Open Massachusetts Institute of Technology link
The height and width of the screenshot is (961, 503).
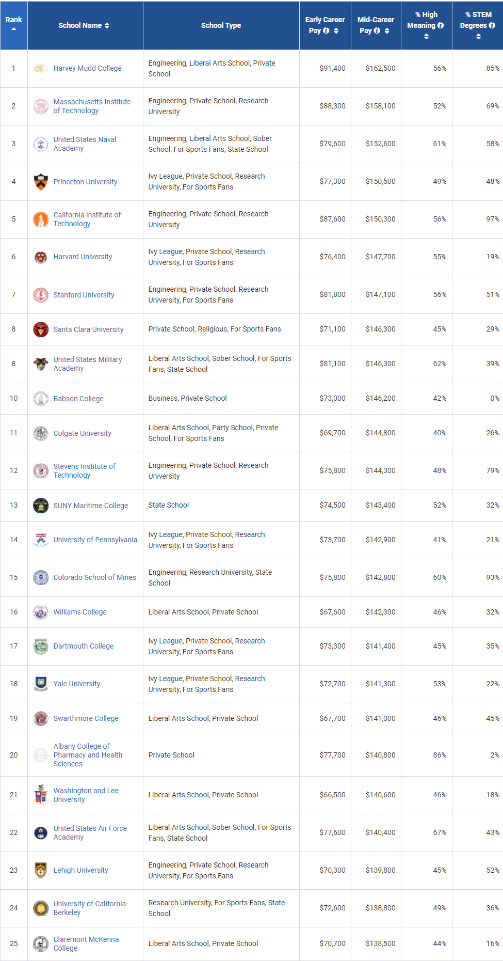click(x=92, y=106)
